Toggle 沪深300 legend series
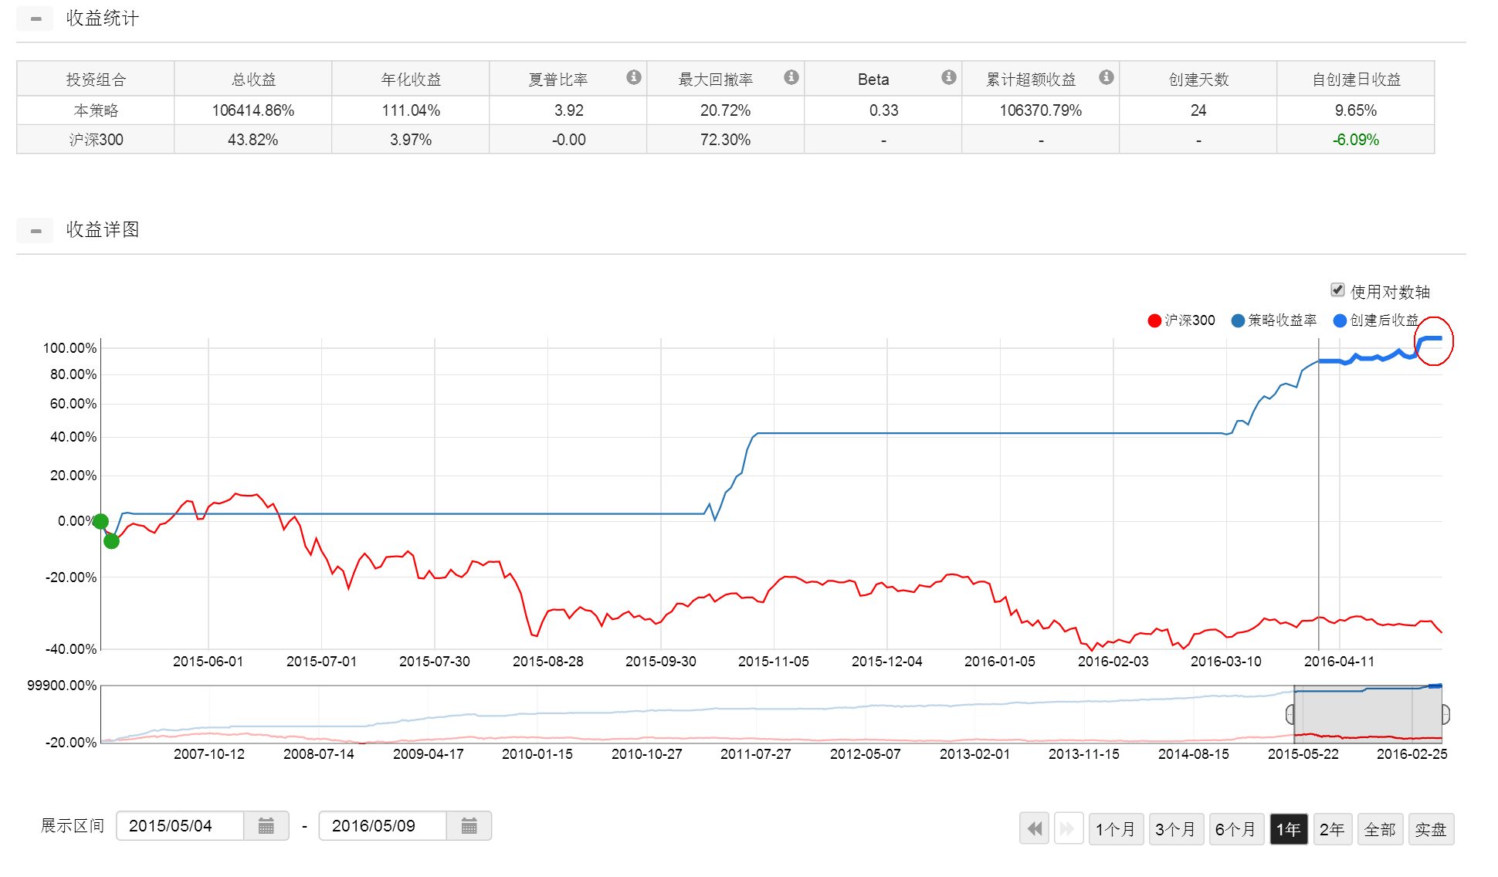The height and width of the screenshot is (877, 1498). pyautogui.click(x=1181, y=320)
